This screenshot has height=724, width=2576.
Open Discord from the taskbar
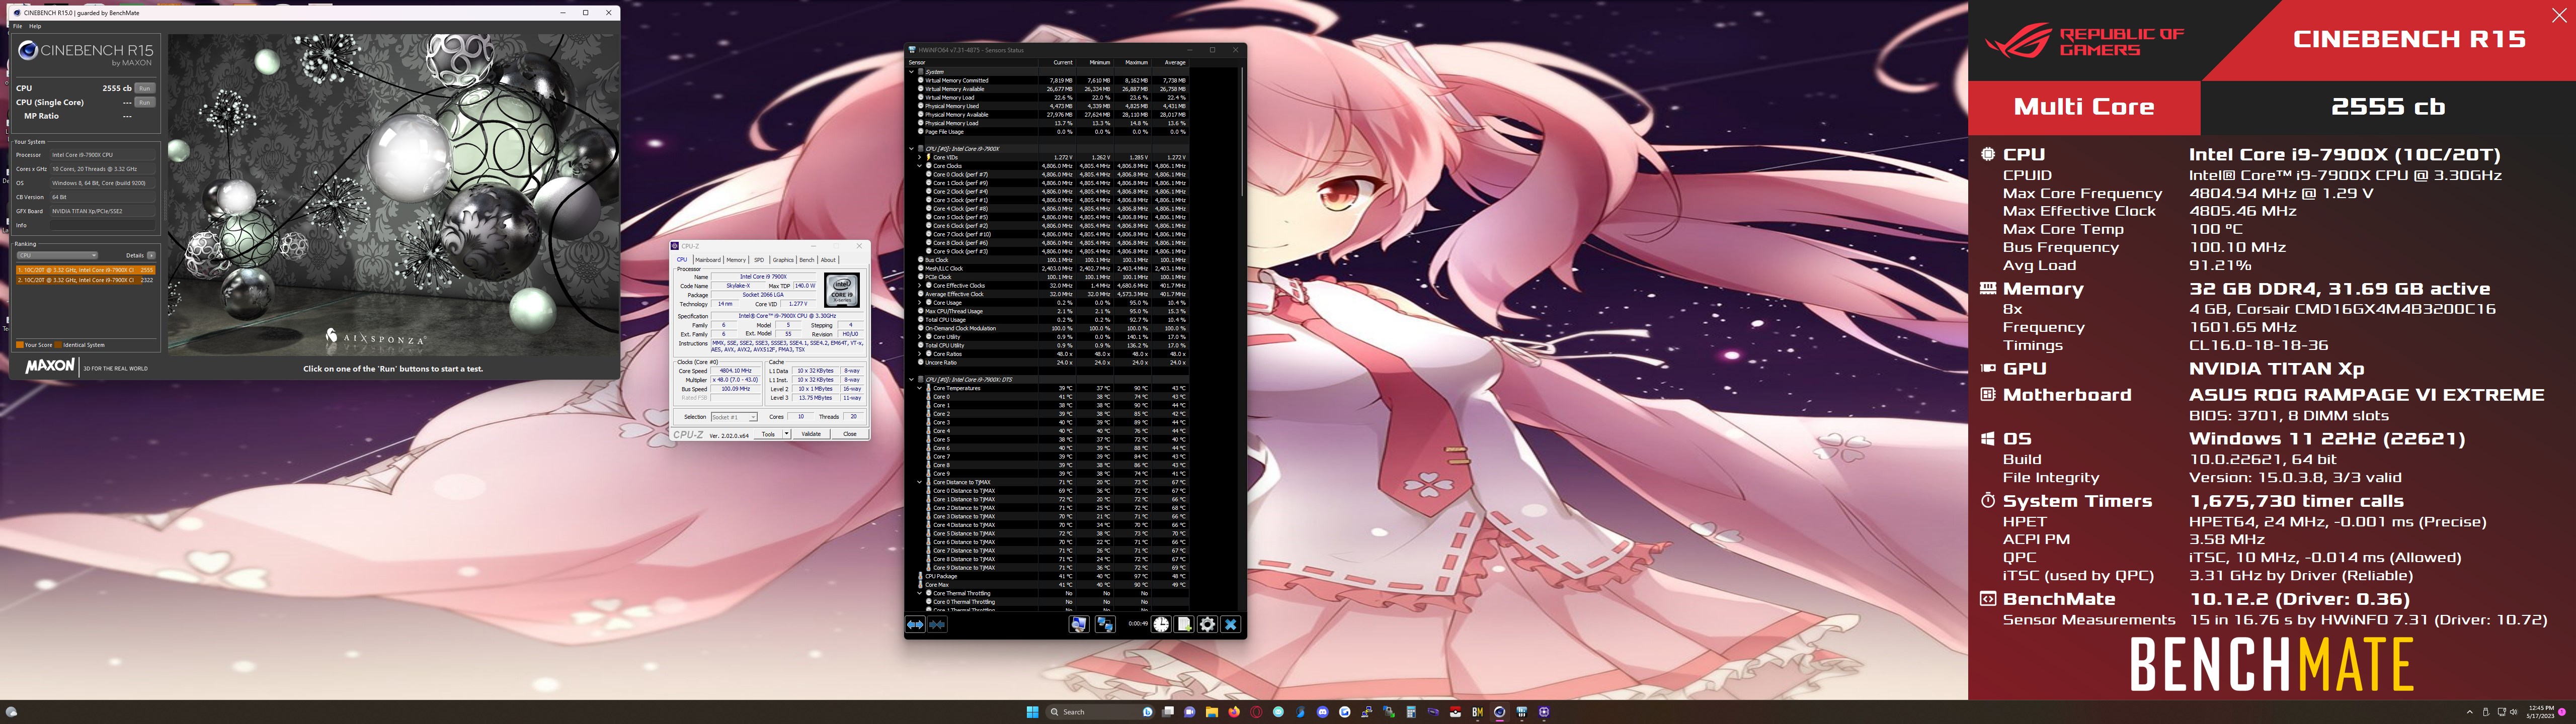[1323, 712]
